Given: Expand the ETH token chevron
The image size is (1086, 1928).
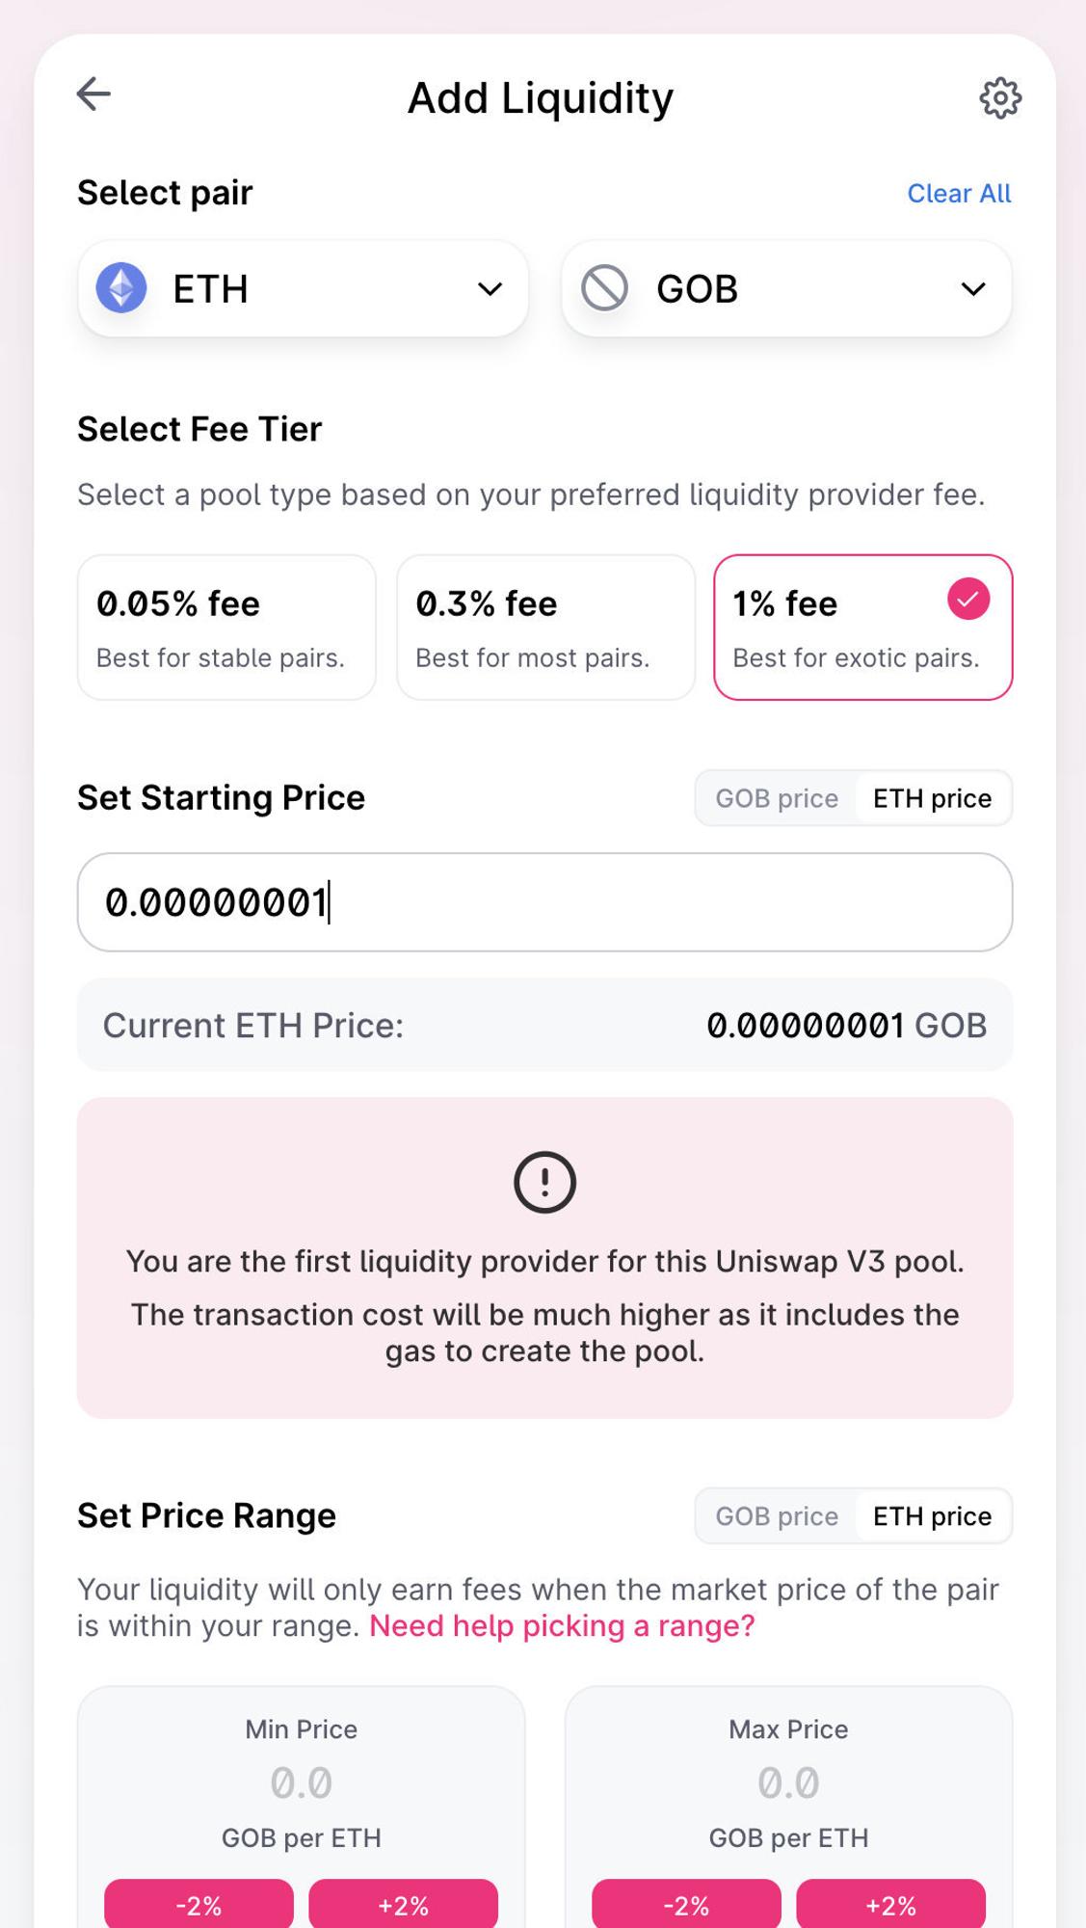Looking at the screenshot, I should click(x=490, y=288).
